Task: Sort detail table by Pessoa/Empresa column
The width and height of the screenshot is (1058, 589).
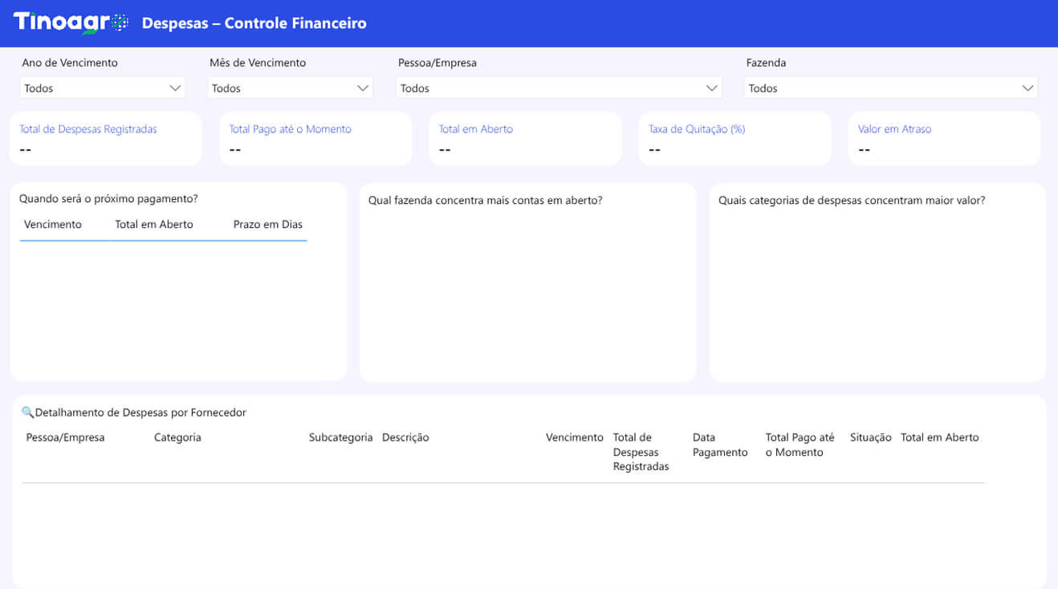Action: click(x=65, y=437)
